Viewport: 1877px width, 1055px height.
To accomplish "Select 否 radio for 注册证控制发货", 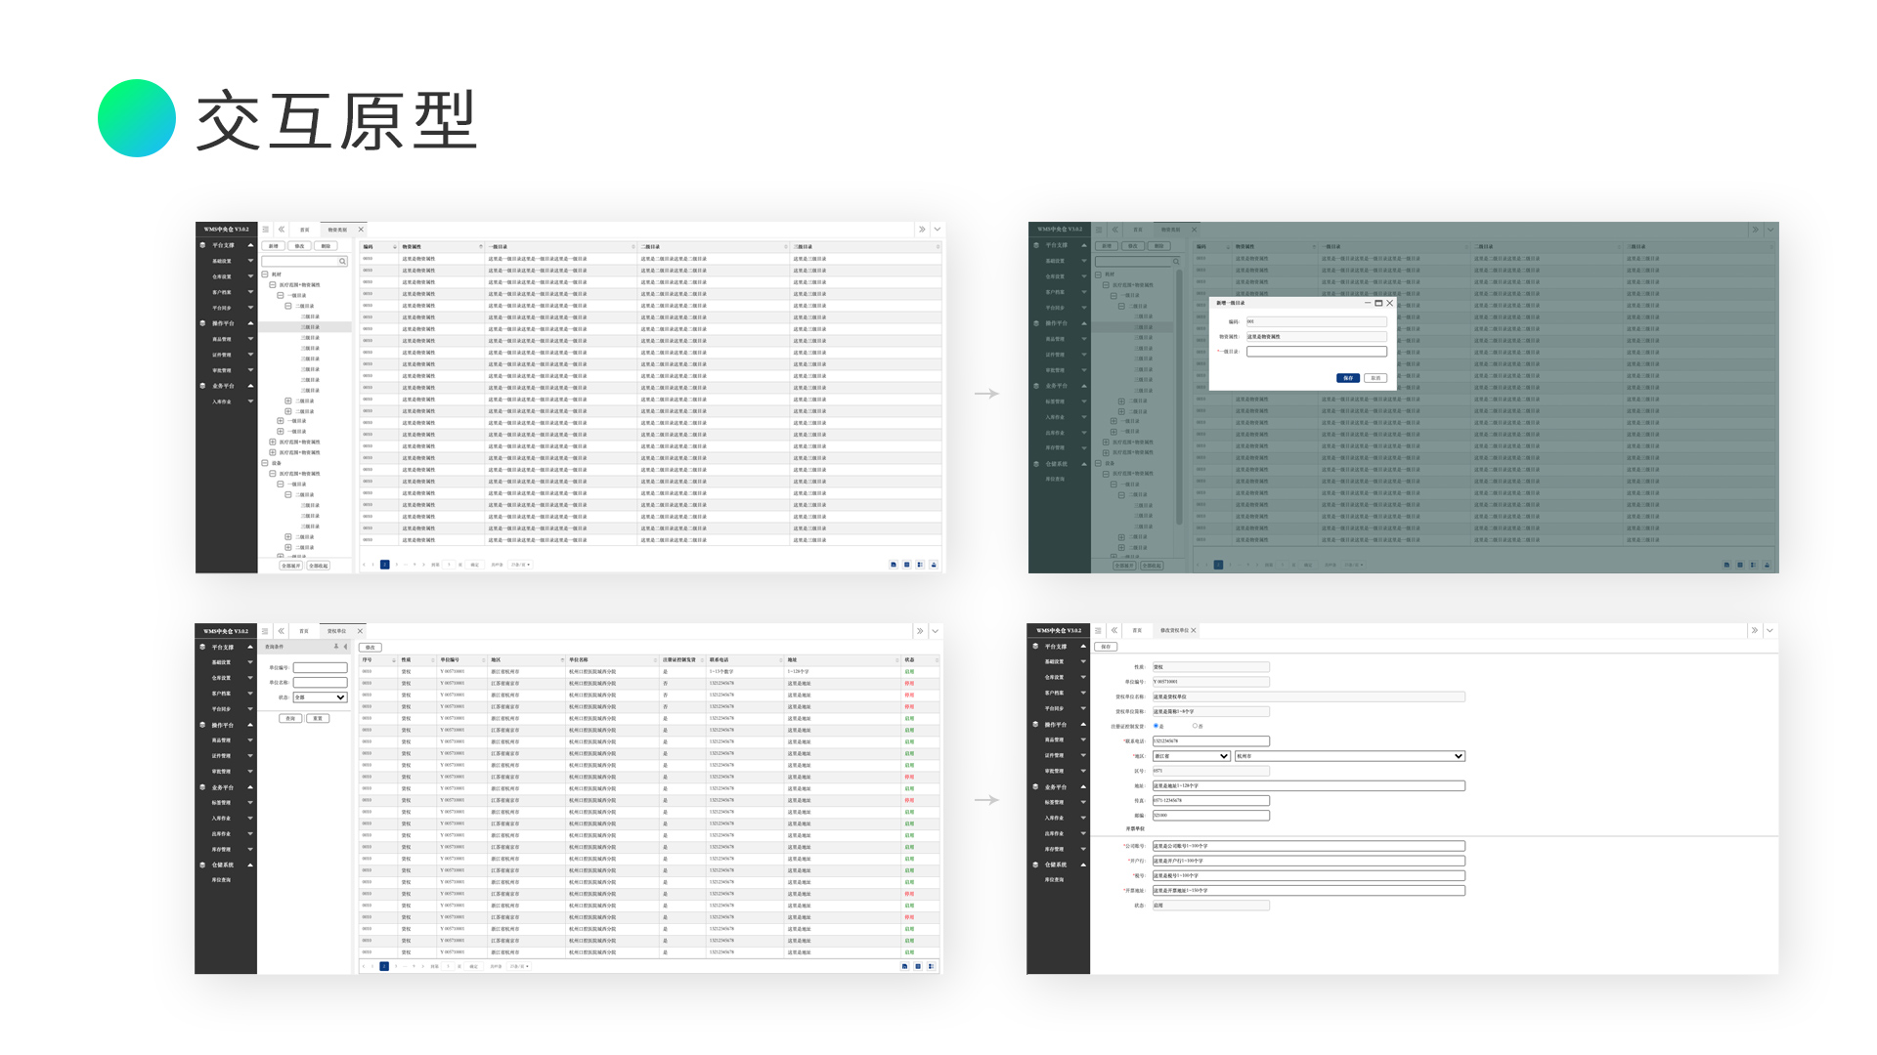I will click(x=1195, y=726).
